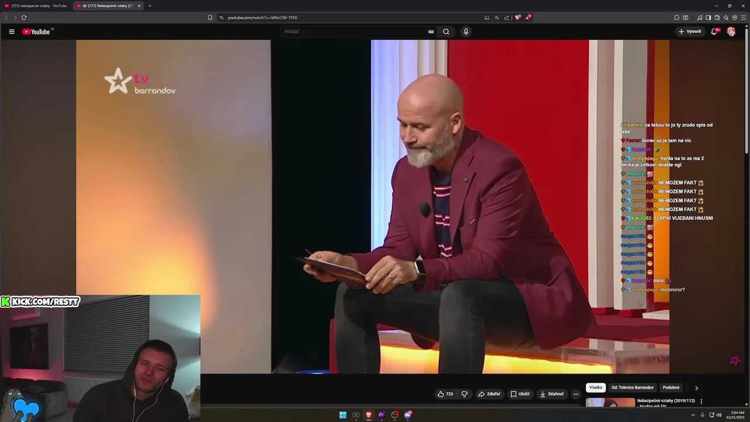Open options menu for Nebezpečné vztahy (2019/112)

(x=701, y=401)
